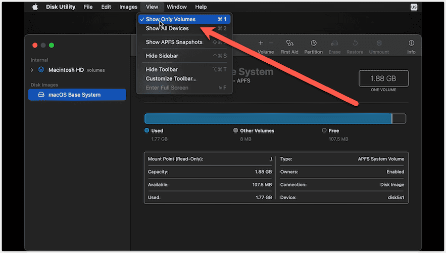
Task: Add a volume with the plus icon
Action: click(261, 43)
